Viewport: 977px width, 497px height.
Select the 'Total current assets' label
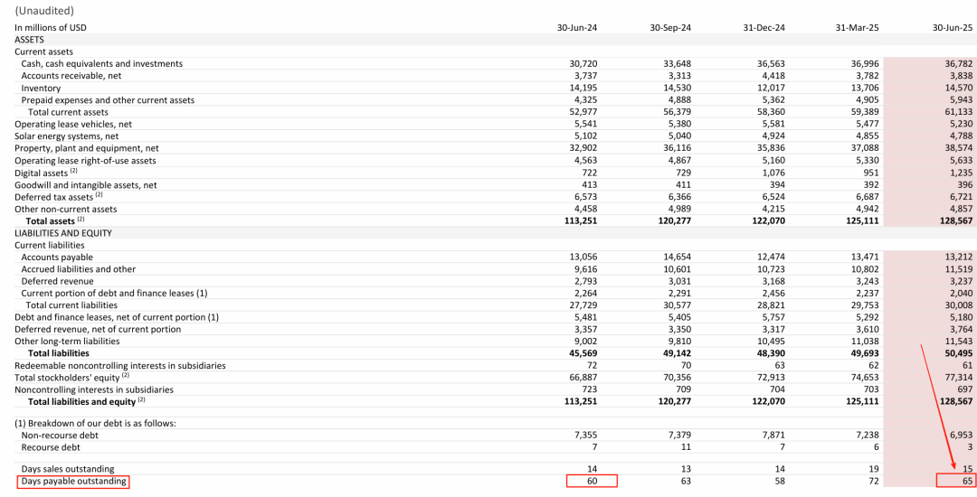tap(68, 112)
